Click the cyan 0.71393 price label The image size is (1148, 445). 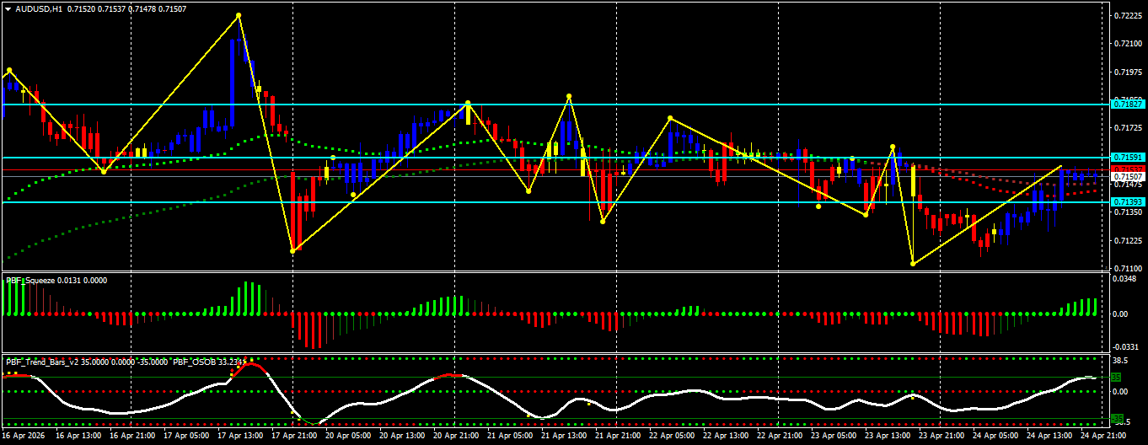click(1128, 202)
